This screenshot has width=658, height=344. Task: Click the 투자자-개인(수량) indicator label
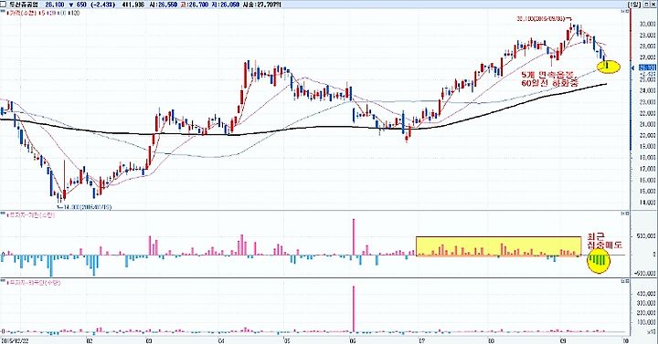pos(32,215)
